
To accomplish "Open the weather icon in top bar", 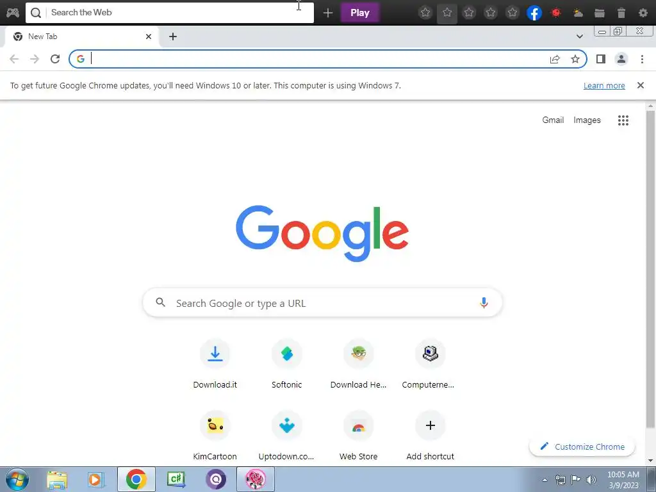I will (578, 13).
